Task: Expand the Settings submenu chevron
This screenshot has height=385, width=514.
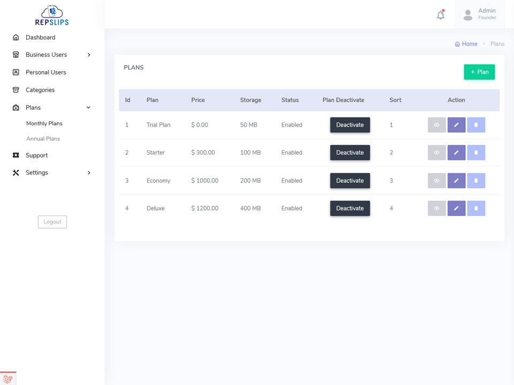Action: pyautogui.click(x=88, y=173)
